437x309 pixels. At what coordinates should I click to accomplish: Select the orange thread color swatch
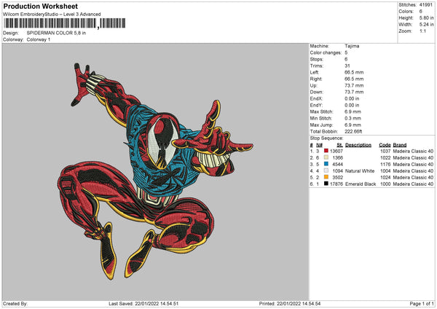pyautogui.click(x=326, y=178)
